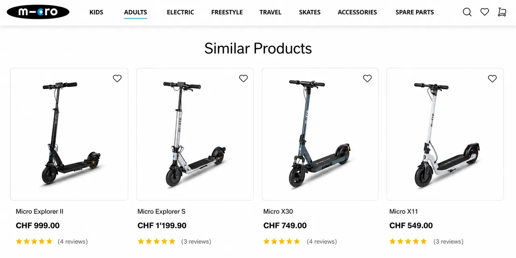Open the Kids menu
The width and height of the screenshot is (516, 258).
96,12
